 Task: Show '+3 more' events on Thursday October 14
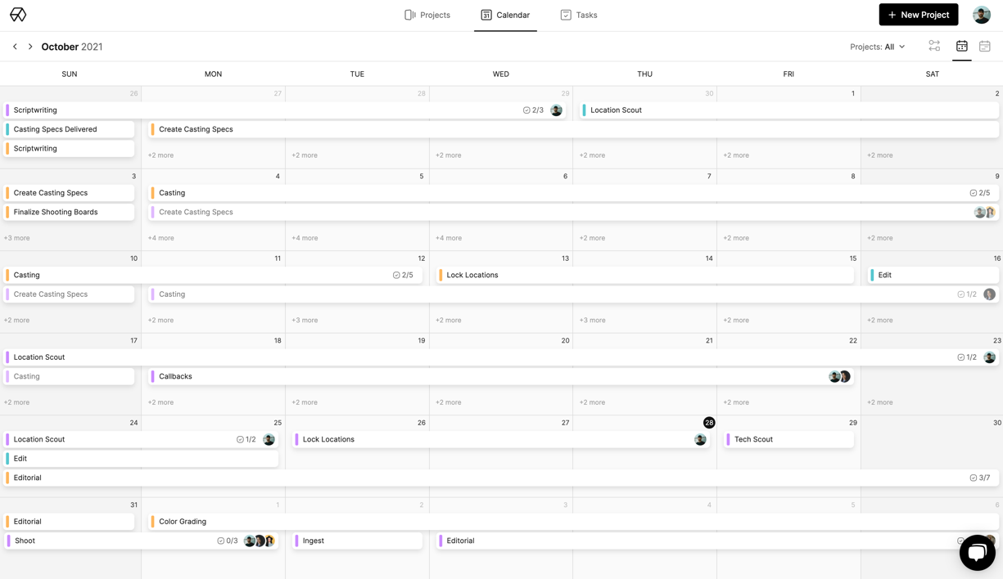592,321
